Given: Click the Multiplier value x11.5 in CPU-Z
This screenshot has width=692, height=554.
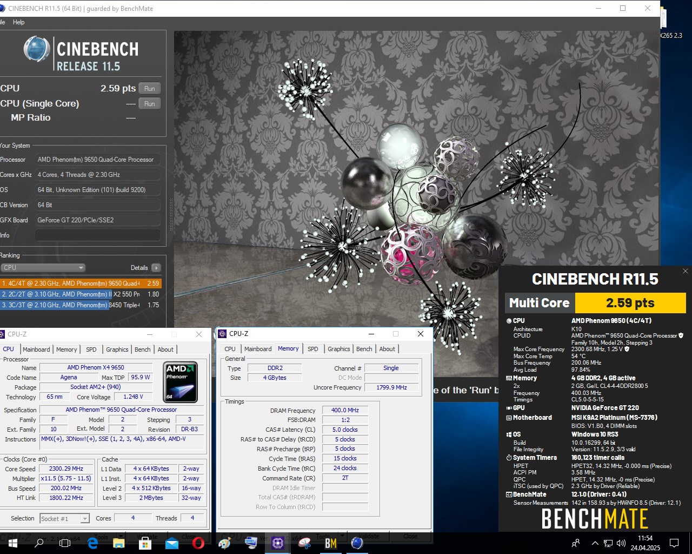Looking at the screenshot, I should coord(66,479).
